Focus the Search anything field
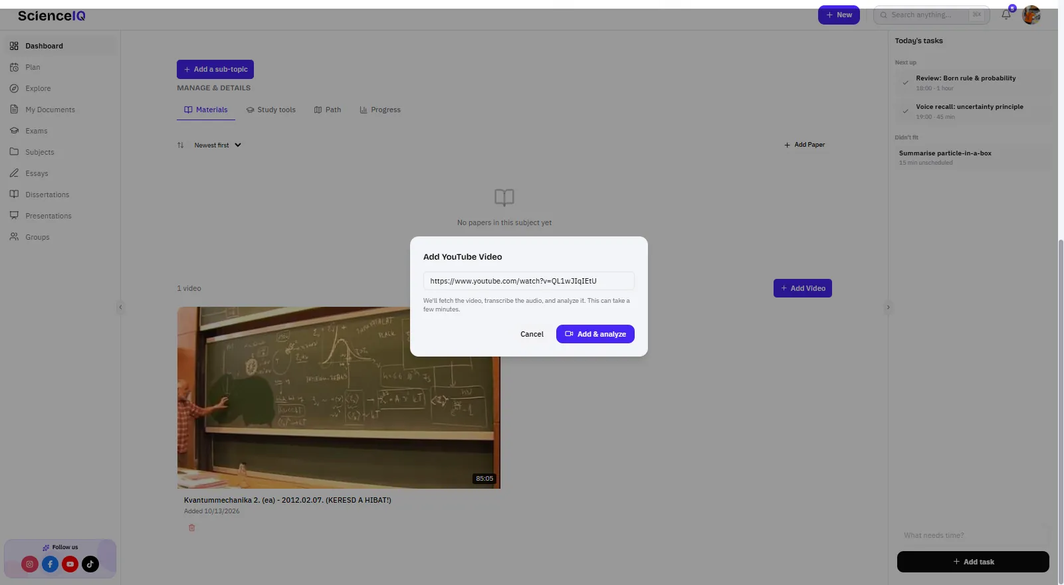 [932, 15]
